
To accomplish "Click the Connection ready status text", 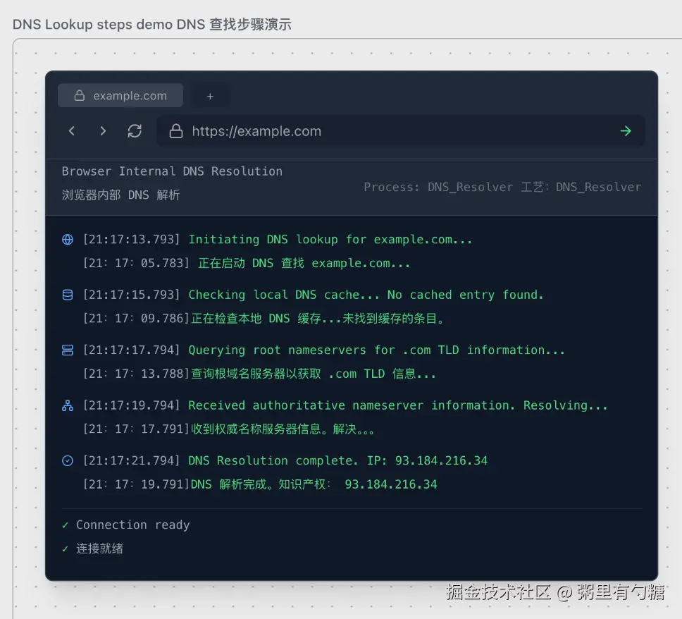I will (x=133, y=525).
